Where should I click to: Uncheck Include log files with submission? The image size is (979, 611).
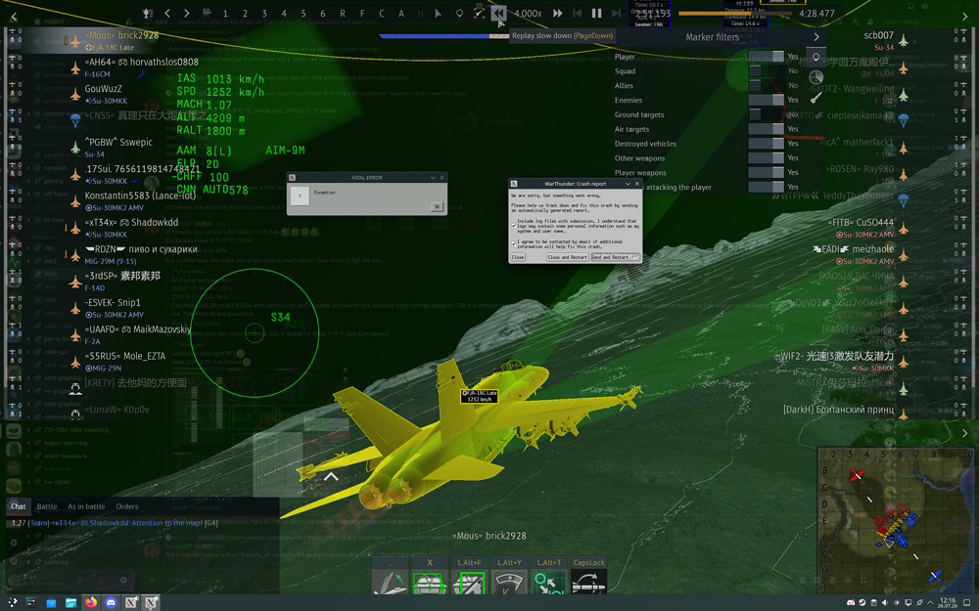[514, 226]
